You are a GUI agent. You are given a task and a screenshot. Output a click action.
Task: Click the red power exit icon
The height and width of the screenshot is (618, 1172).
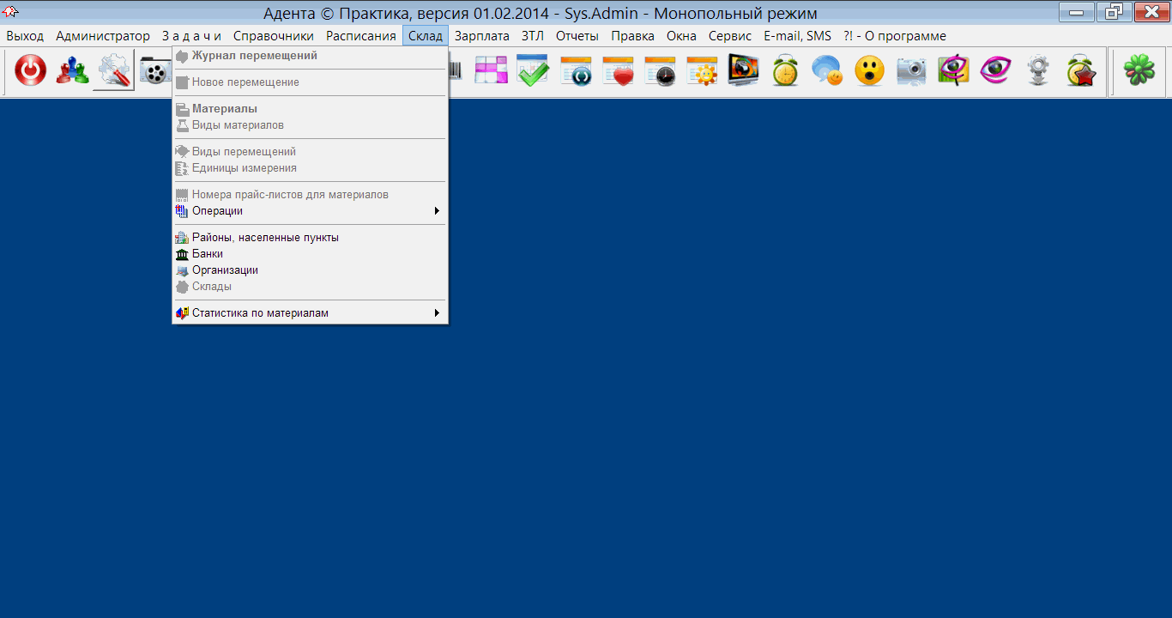tap(31, 71)
